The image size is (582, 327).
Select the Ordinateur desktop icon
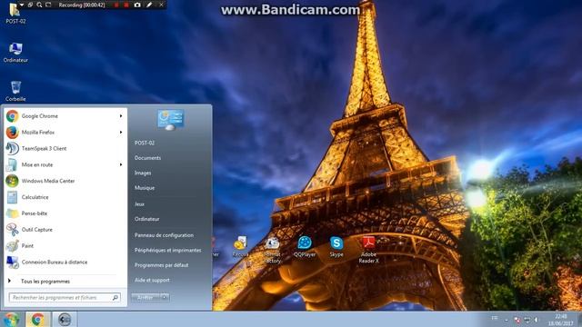(15, 53)
